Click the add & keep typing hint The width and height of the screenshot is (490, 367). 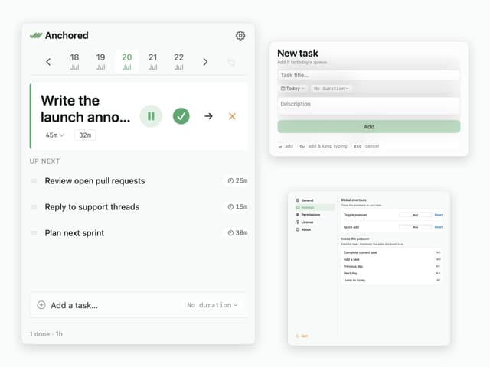click(323, 146)
